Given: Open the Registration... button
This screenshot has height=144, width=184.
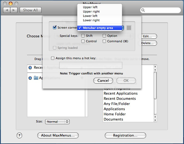Looking at the screenshot, I should (x=125, y=136).
